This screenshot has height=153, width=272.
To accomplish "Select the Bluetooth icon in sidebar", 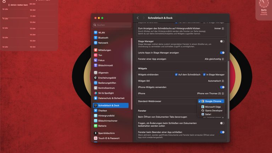I will [x=96, y=38].
